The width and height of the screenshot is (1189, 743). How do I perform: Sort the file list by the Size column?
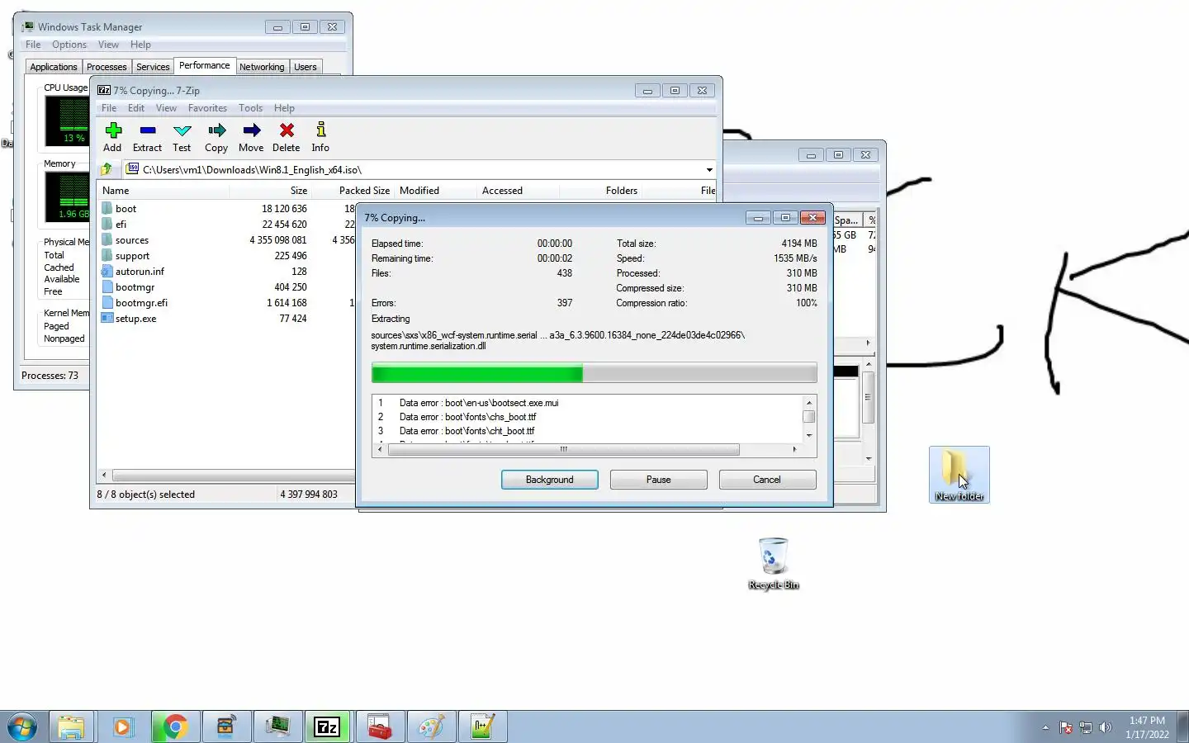click(270, 191)
